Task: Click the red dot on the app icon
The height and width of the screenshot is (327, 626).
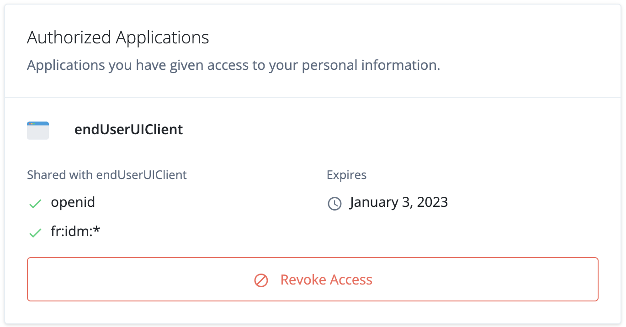Action: pyautogui.click(x=30, y=124)
